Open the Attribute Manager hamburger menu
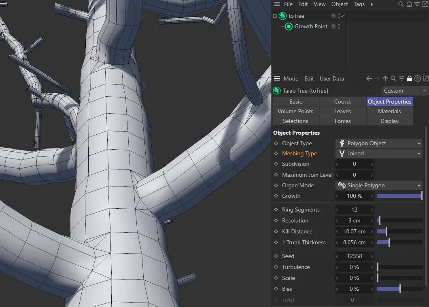Viewport: 429px width, 307px height. [277, 78]
